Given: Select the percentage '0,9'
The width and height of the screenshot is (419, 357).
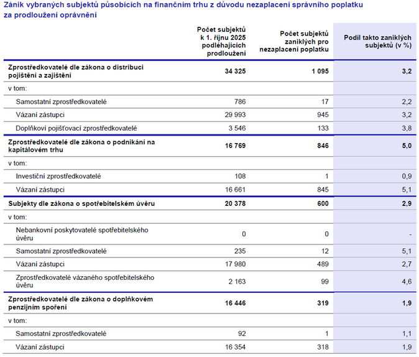Looking at the screenshot, I should coord(407,176).
